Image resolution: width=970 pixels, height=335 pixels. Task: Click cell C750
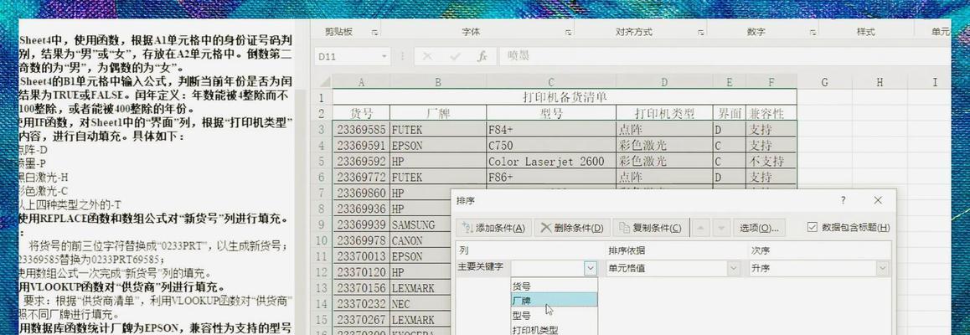(x=551, y=146)
